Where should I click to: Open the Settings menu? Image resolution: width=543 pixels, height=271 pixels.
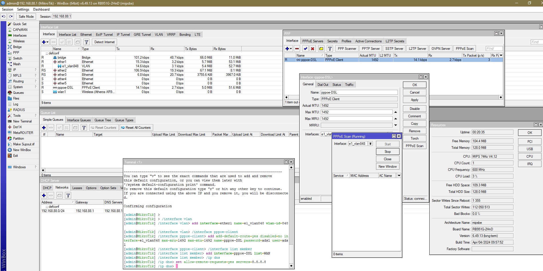pos(23,9)
